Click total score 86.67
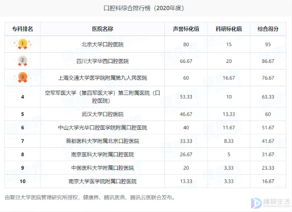 tap(268, 61)
